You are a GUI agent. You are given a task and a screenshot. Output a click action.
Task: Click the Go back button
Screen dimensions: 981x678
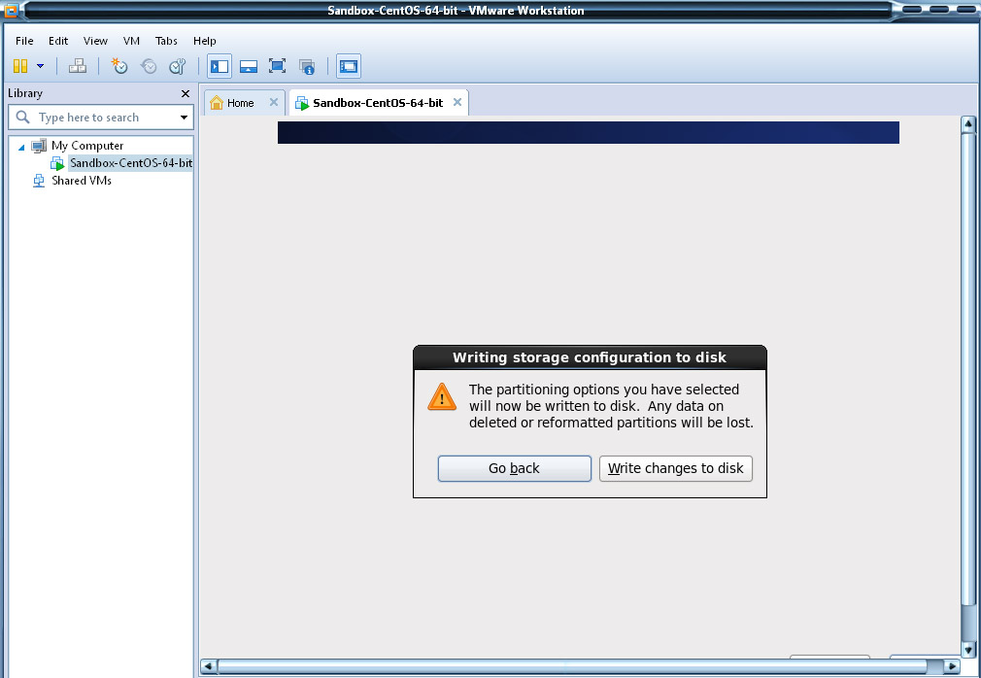pyautogui.click(x=514, y=468)
